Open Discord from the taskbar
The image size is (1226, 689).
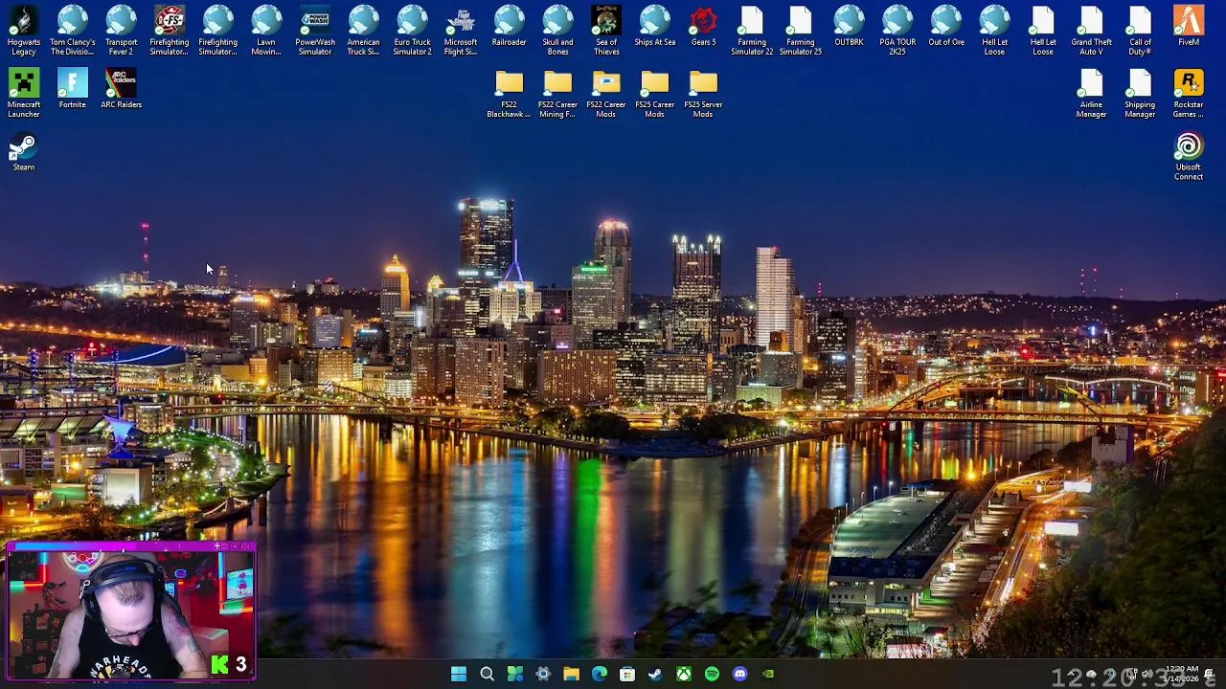tap(739, 675)
